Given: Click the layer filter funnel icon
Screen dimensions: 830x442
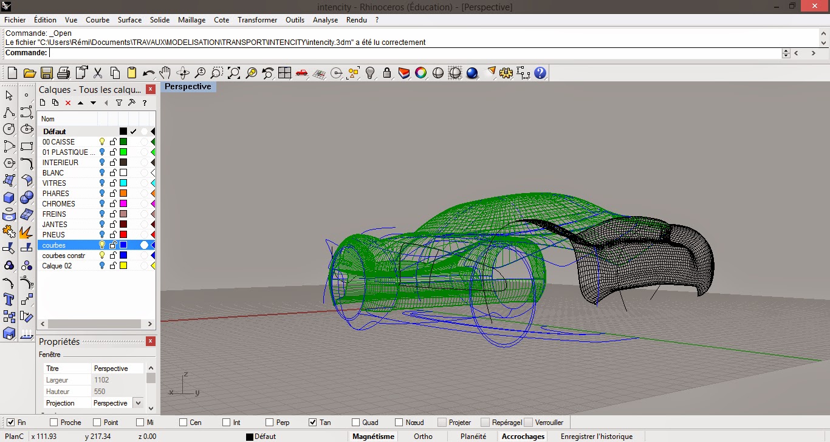Looking at the screenshot, I should click(119, 103).
